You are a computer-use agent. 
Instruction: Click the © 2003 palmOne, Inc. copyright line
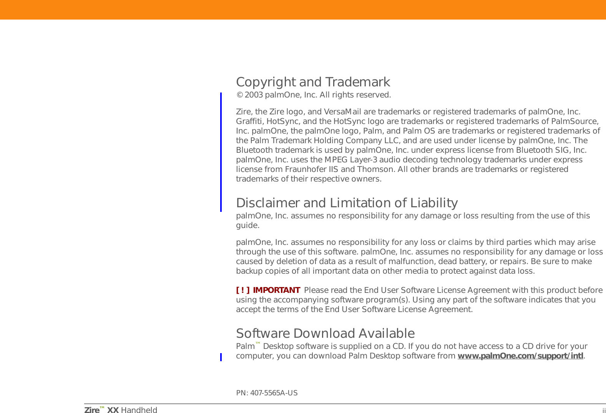click(x=314, y=95)
